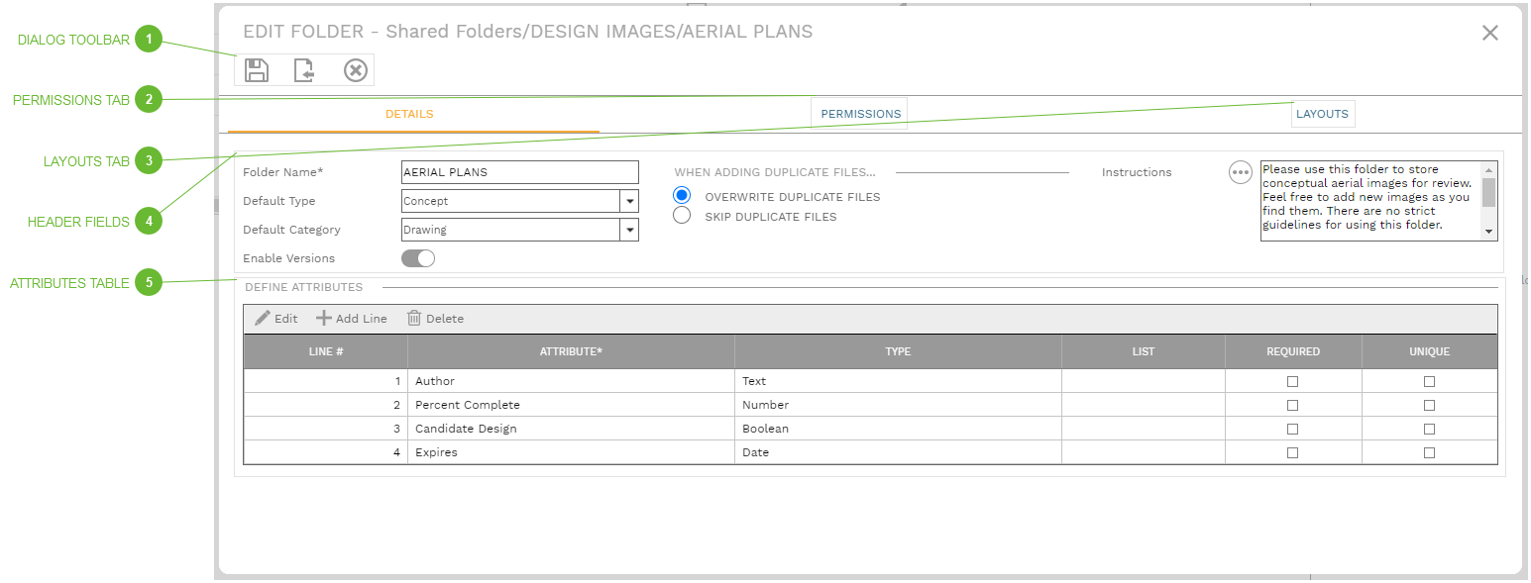Toggle the Enable Versions switch

[x=417, y=257]
